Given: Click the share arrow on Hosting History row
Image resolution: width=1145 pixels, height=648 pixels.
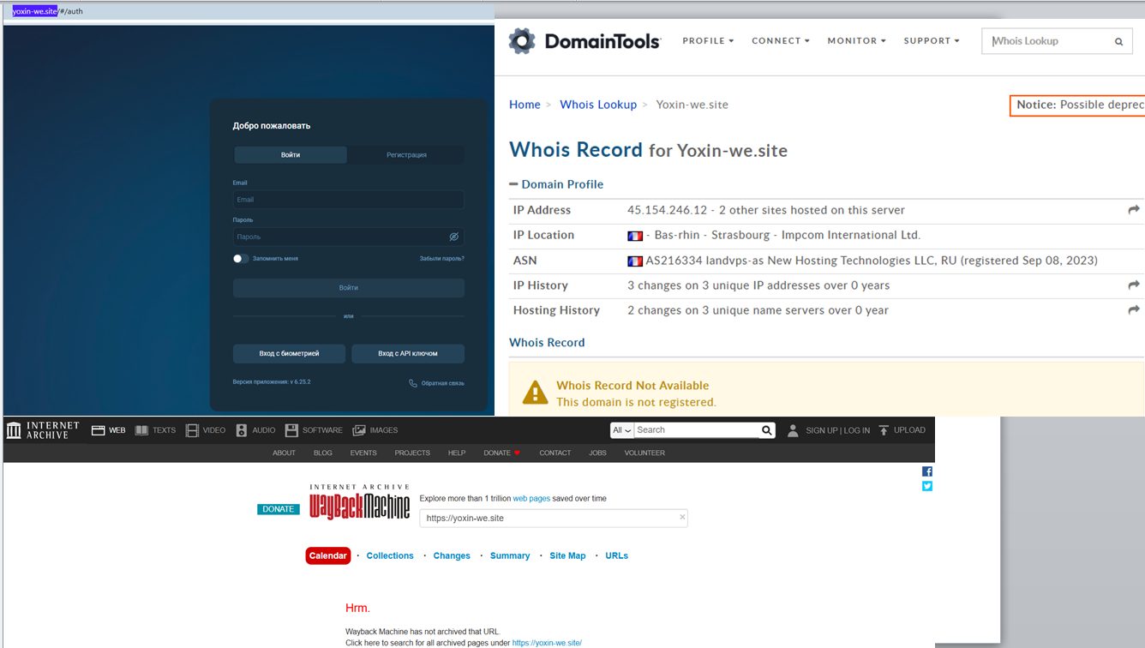Looking at the screenshot, I should coord(1134,310).
